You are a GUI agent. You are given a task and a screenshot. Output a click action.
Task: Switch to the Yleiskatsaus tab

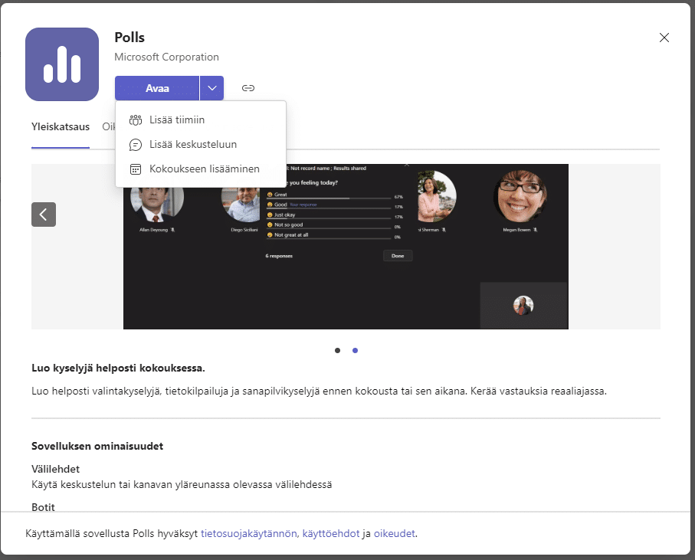(61, 127)
